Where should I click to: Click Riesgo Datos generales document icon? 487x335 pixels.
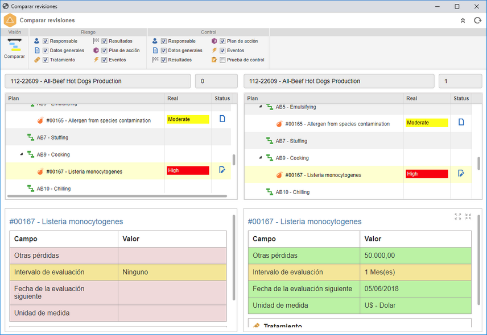pyautogui.click(x=37, y=50)
